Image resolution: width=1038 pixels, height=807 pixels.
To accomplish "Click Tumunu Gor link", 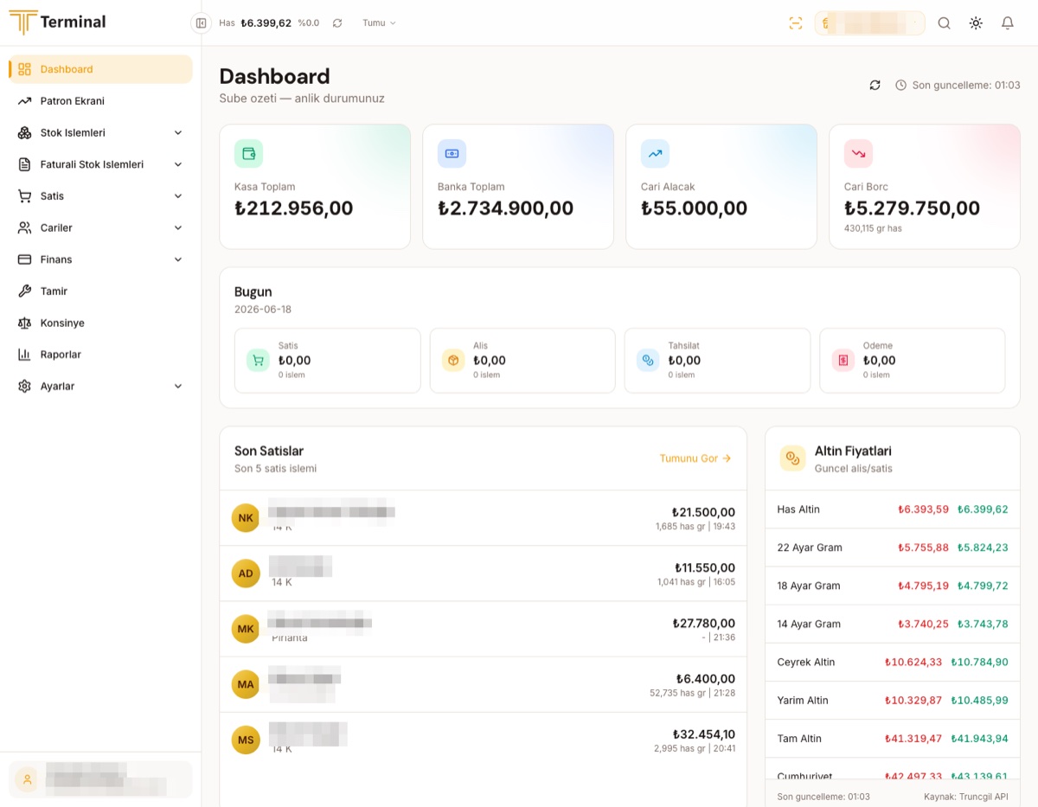I will coord(695,458).
